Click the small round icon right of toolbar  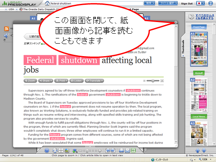tap(146, 150)
